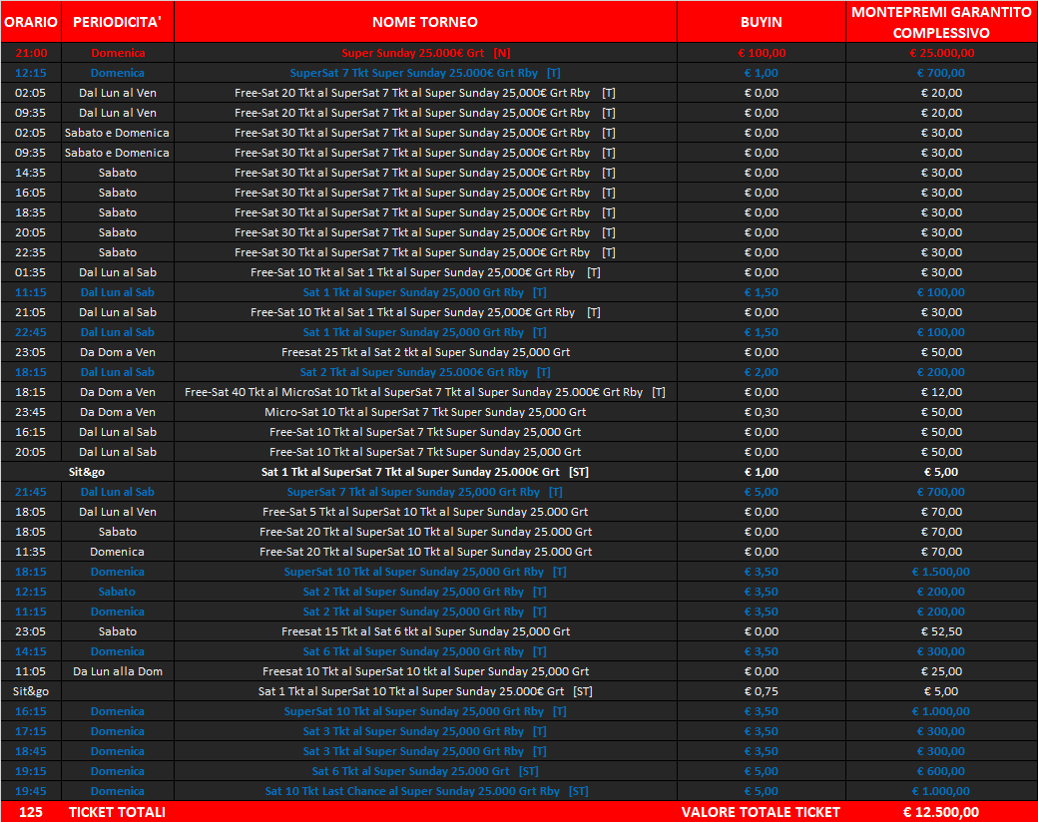This screenshot has width=1038, height=822.
Task: Click the TICKET TOTALI footer label
Action: coord(117,812)
